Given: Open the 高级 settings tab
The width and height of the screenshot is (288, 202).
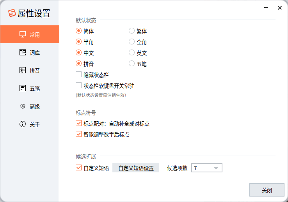Looking at the screenshot, I should 30,106.
